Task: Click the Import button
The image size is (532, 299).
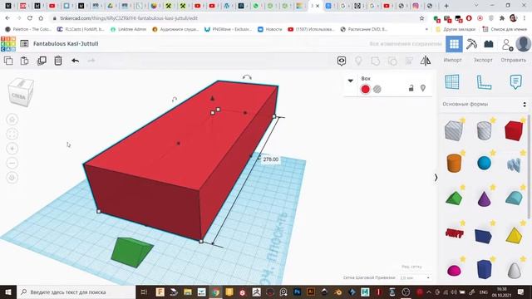Action: [452, 60]
